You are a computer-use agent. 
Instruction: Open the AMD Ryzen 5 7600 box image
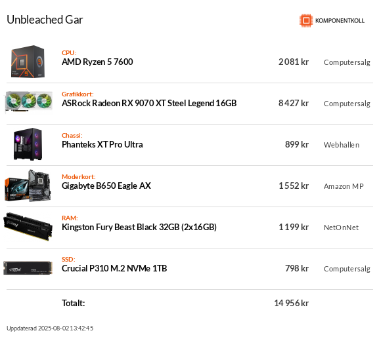point(28,62)
